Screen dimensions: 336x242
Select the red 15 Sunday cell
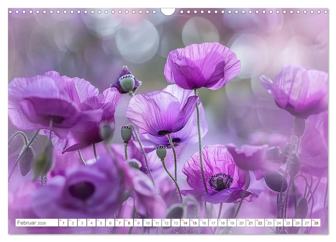pos(195,223)
